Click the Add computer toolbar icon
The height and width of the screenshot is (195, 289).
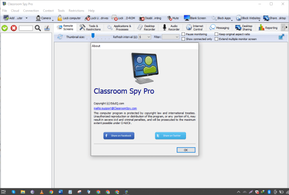point(6,18)
